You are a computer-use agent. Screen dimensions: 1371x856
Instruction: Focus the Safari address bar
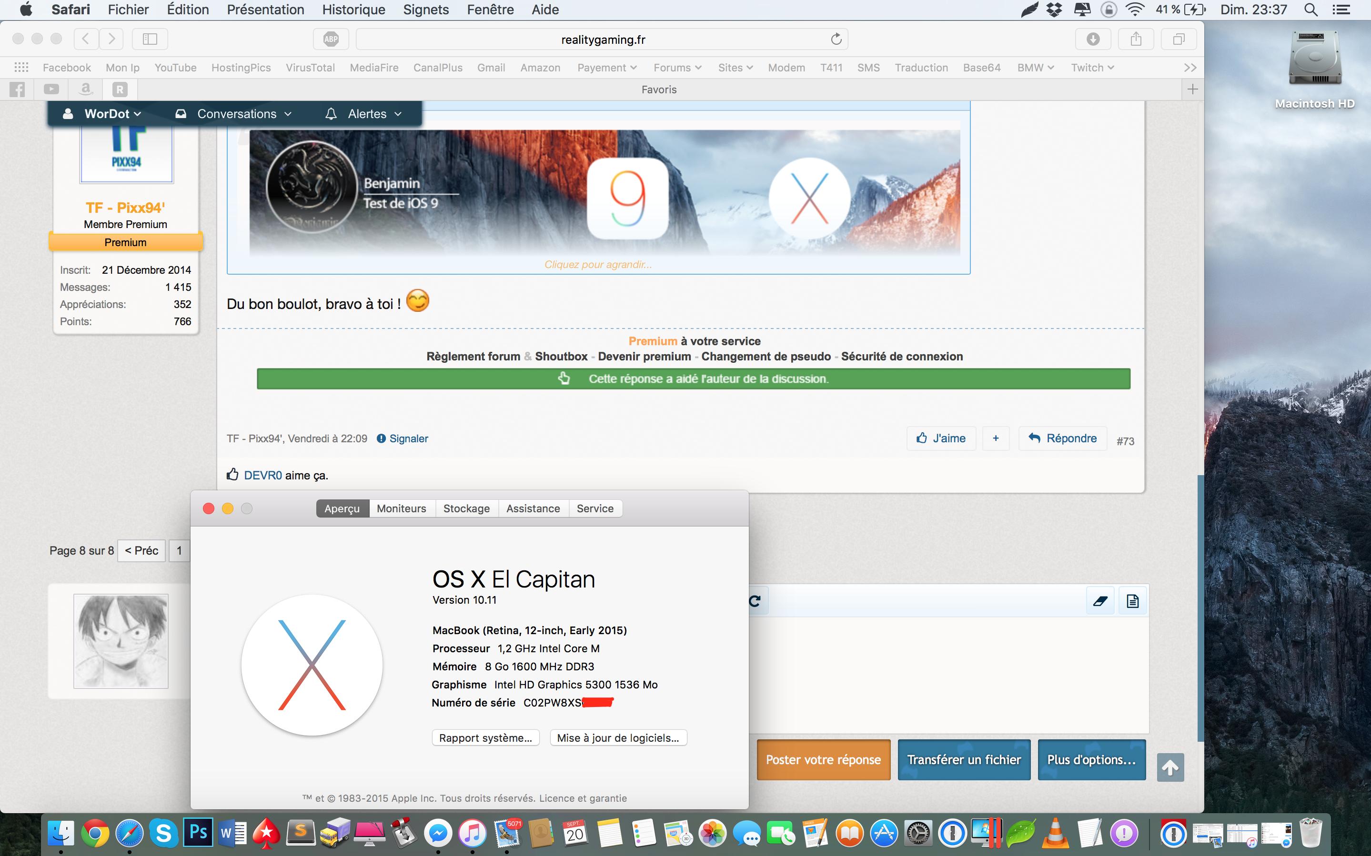[602, 39]
